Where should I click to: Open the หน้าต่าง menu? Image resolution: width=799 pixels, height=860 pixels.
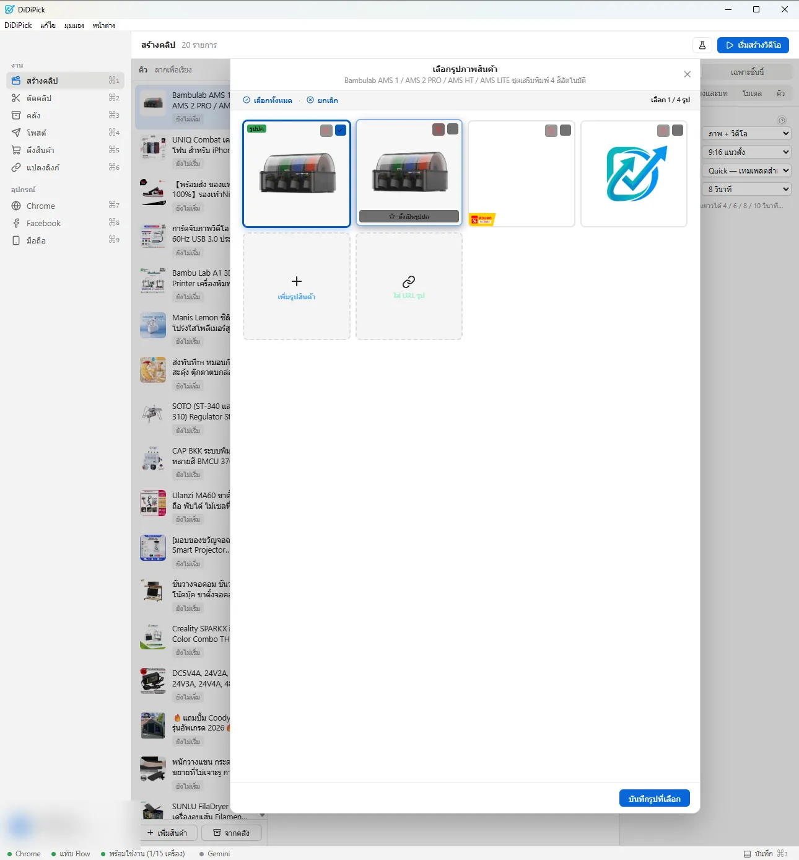[x=104, y=25]
